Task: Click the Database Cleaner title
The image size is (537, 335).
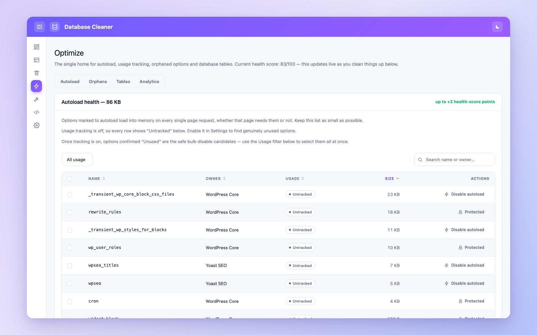Action: [89, 27]
